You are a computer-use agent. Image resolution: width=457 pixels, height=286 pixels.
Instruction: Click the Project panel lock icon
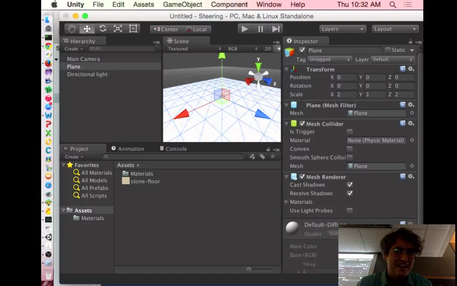[268, 149]
